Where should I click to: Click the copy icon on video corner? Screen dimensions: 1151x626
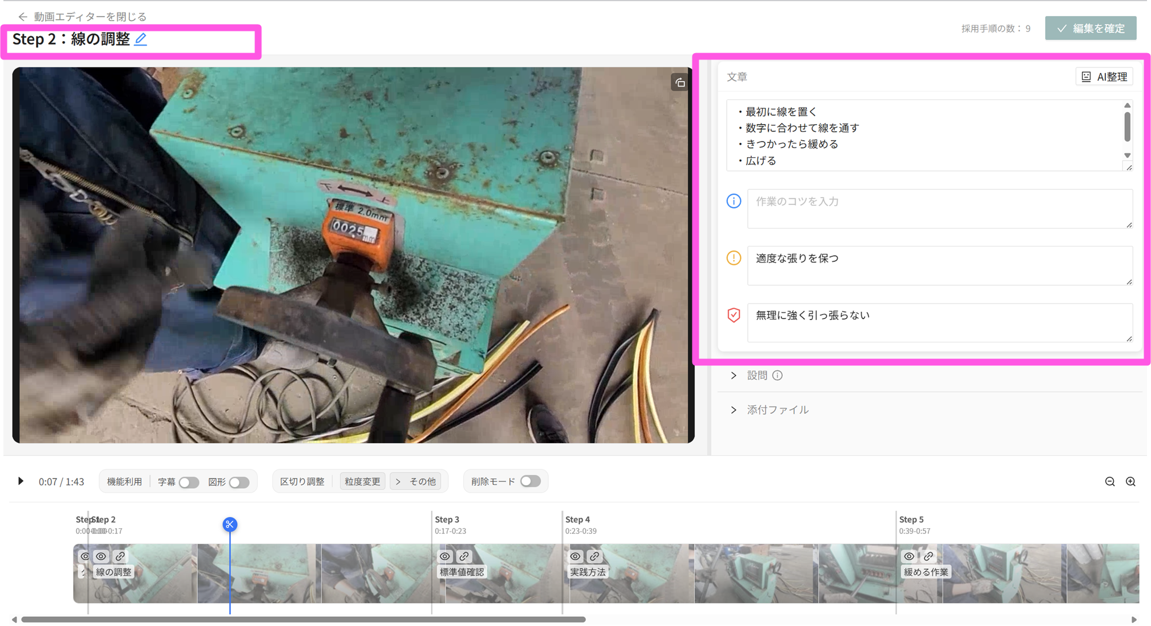click(679, 83)
